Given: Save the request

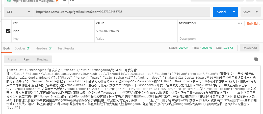Looking at the screenshot, I should coord(247,12).
